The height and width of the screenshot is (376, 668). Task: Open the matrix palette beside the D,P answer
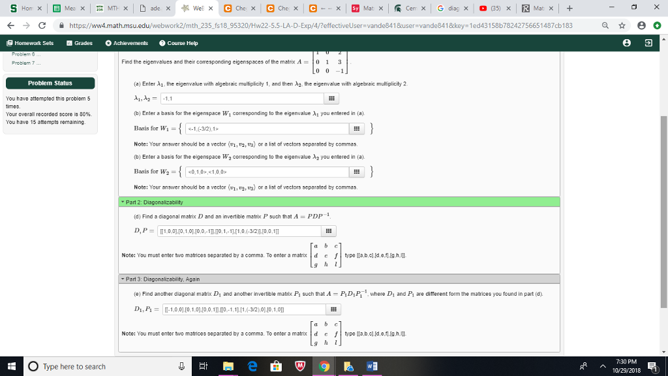coord(328,230)
